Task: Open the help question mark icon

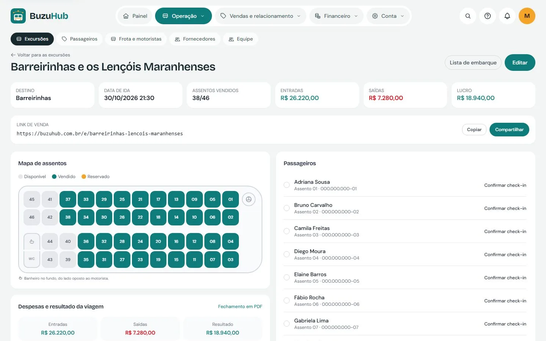Action: [488, 16]
